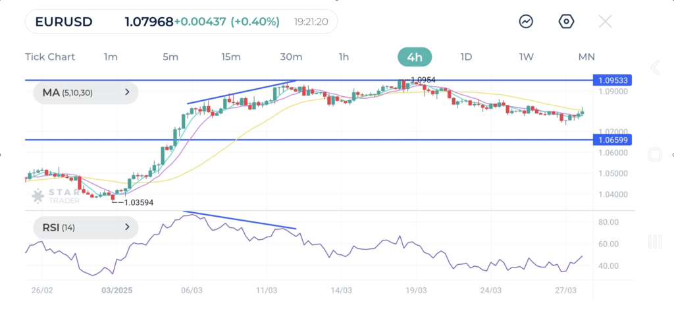The image size is (674, 309).
Task: Choose the MN monthly timeframe
Action: 586,57
